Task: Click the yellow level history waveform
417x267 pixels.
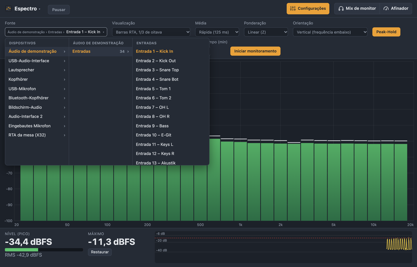Action: click(399, 244)
